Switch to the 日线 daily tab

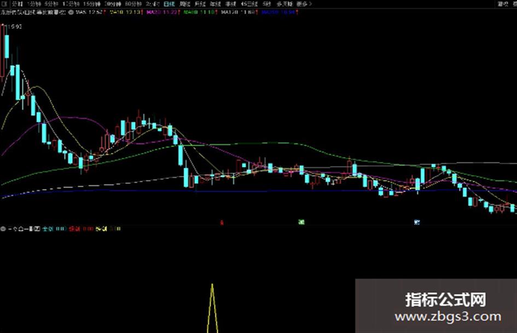[x=169, y=4]
